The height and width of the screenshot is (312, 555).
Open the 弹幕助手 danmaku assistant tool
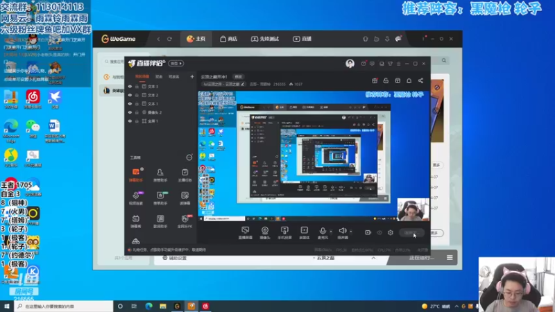[136, 175]
